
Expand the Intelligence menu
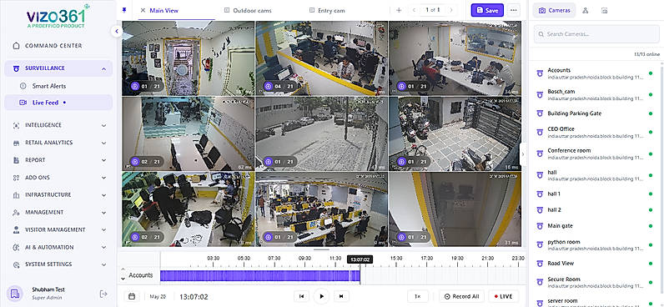58,125
